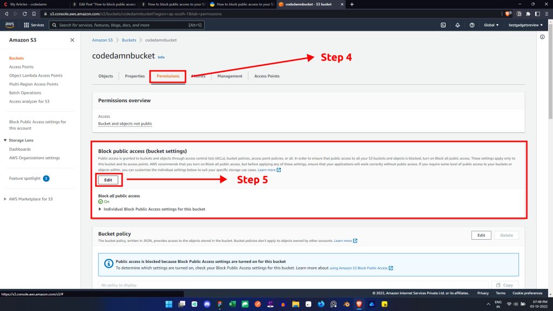Screen dimensions: 553x311
Task: Open AWS Organizations settings
Action: [34, 158]
